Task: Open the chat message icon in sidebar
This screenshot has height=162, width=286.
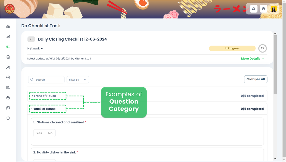Action: (x=8, y=108)
